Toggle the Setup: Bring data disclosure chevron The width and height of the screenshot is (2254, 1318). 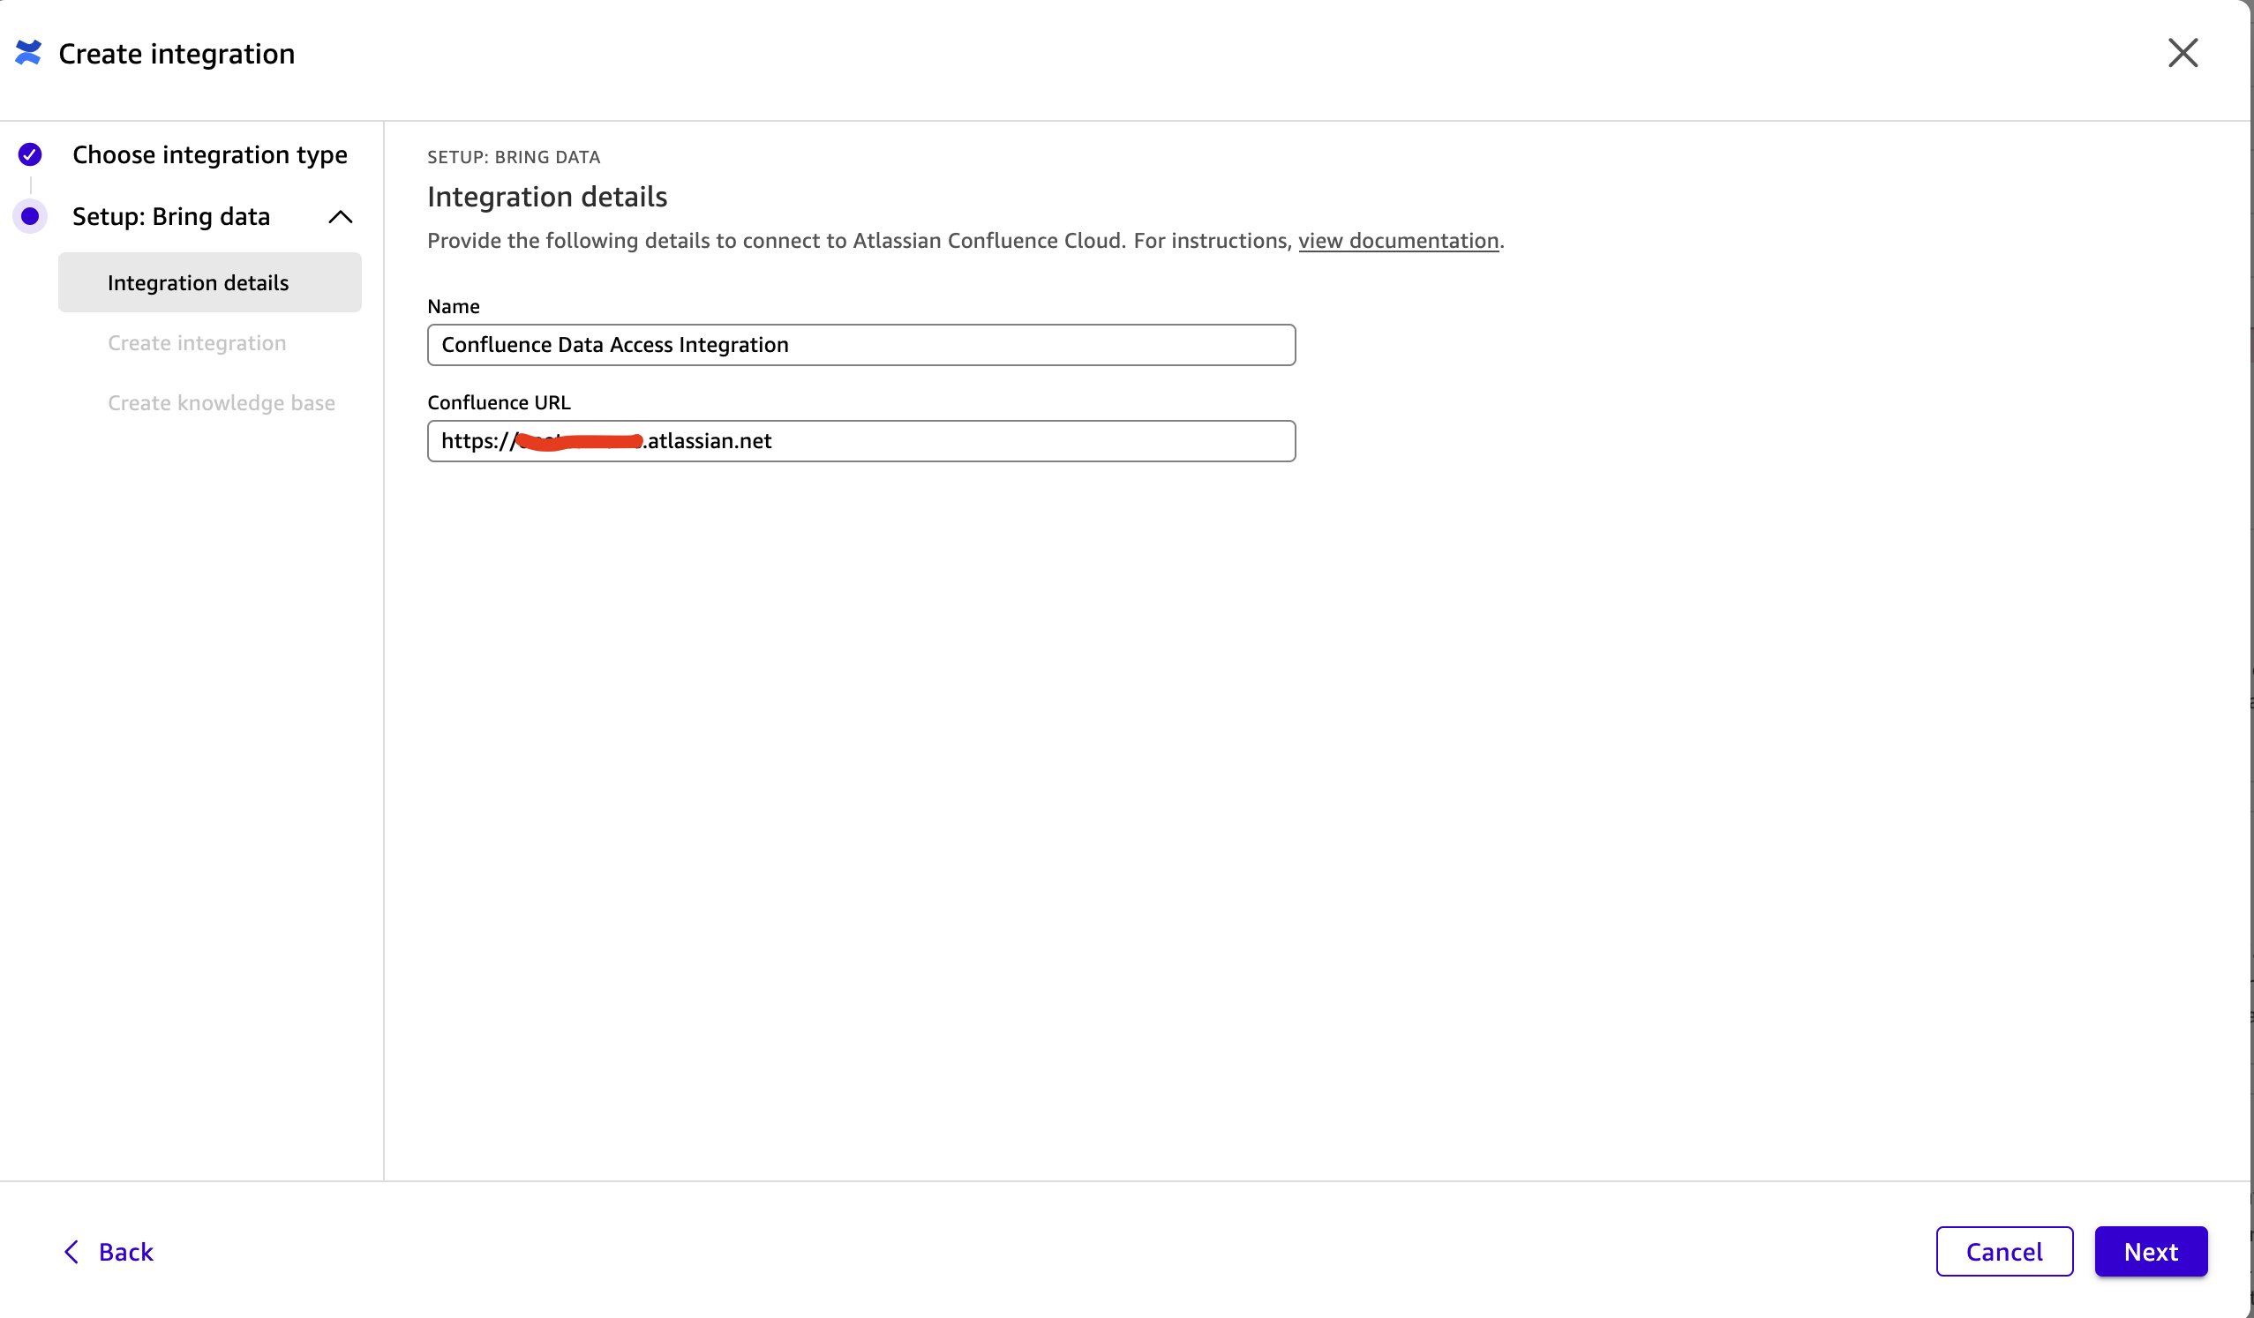pyautogui.click(x=340, y=215)
